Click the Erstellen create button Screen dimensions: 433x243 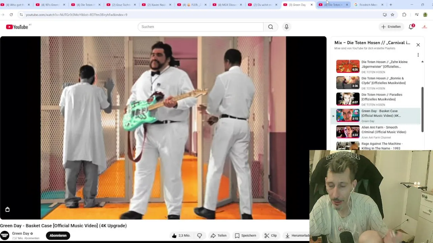391,27
